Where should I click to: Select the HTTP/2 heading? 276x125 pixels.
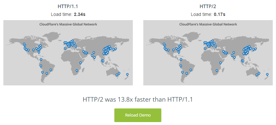(x=208, y=7)
